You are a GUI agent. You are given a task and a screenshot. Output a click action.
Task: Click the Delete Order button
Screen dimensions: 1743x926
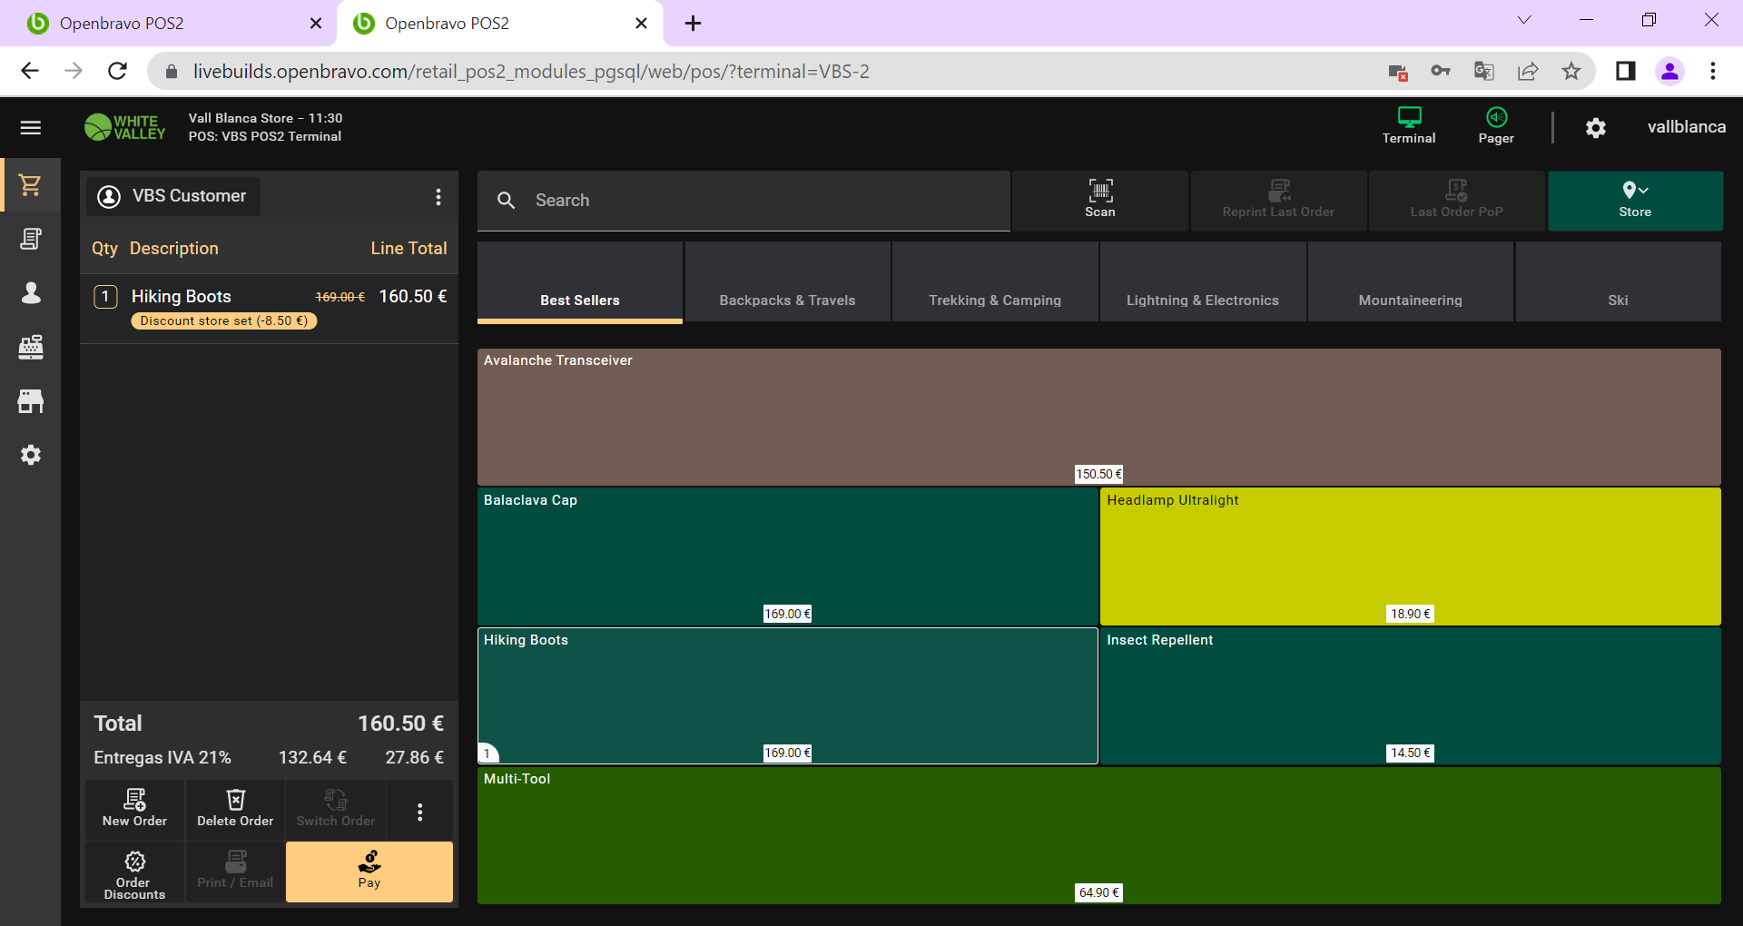click(235, 808)
